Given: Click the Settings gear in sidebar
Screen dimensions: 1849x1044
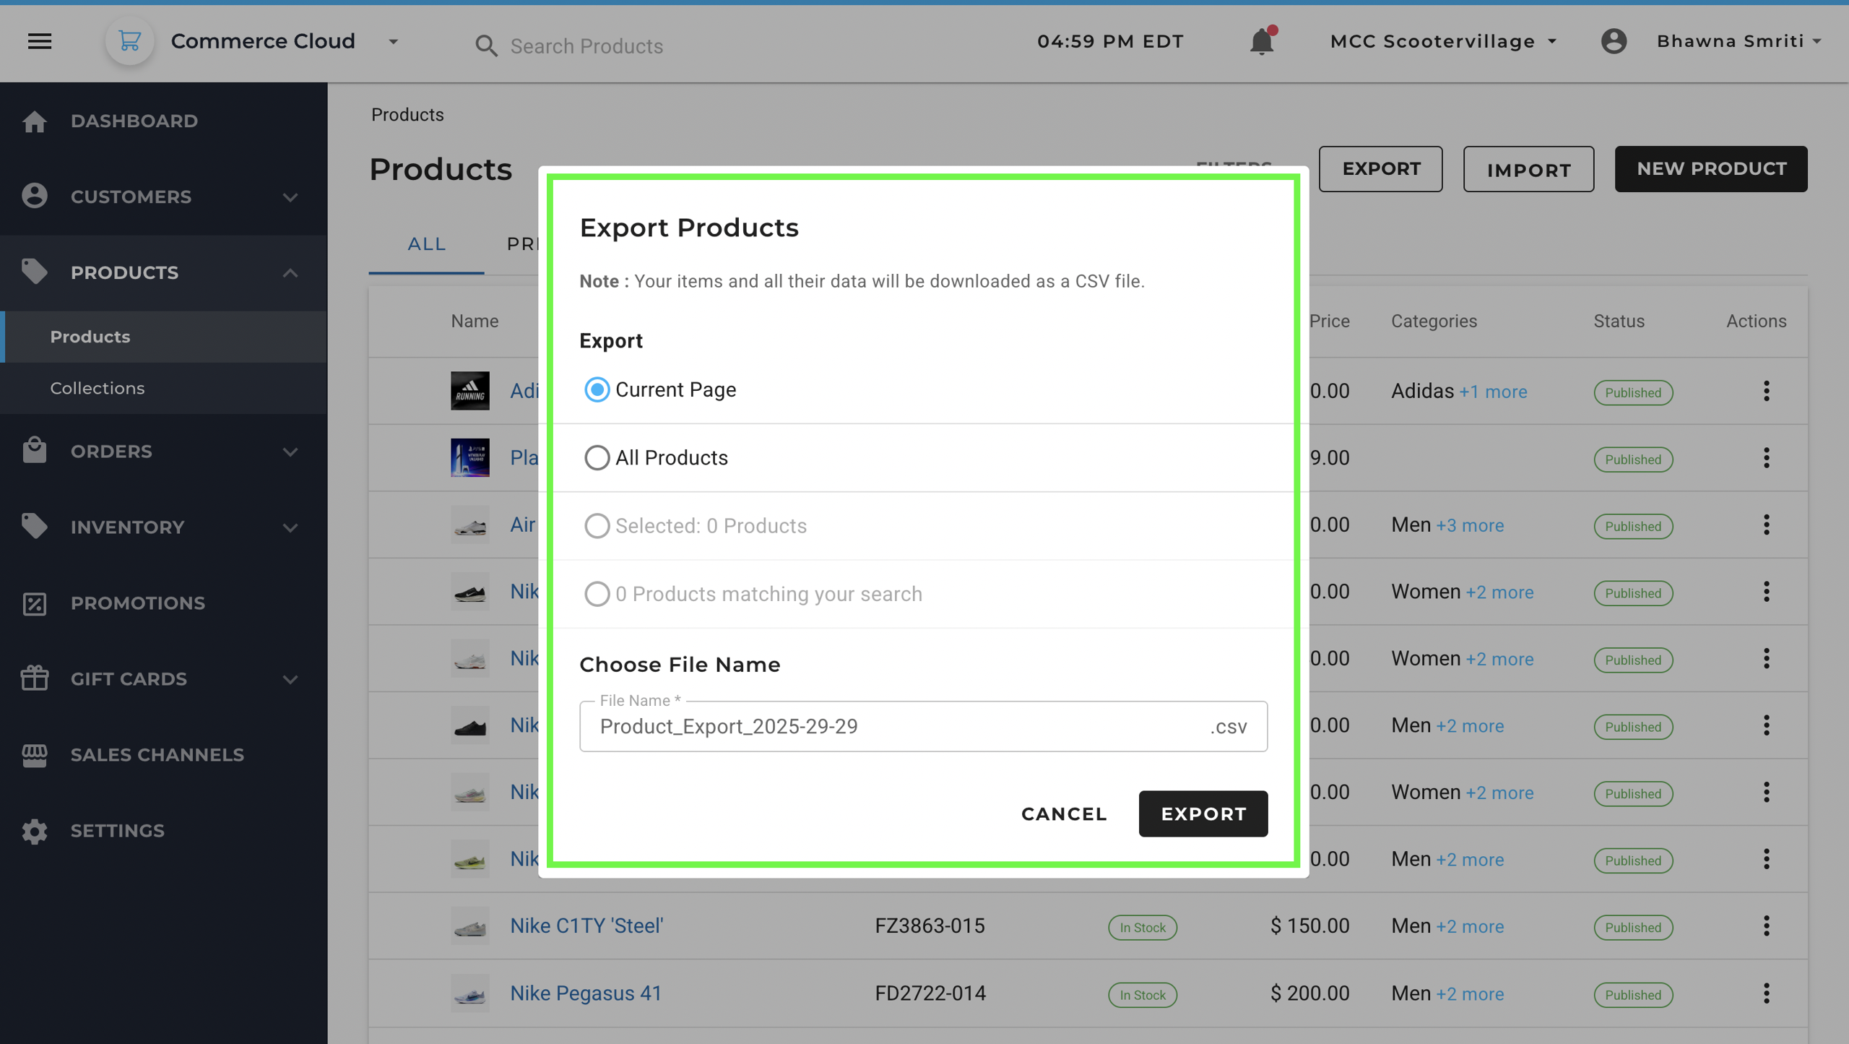Looking at the screenshot, I should click(x=34, y=831).
